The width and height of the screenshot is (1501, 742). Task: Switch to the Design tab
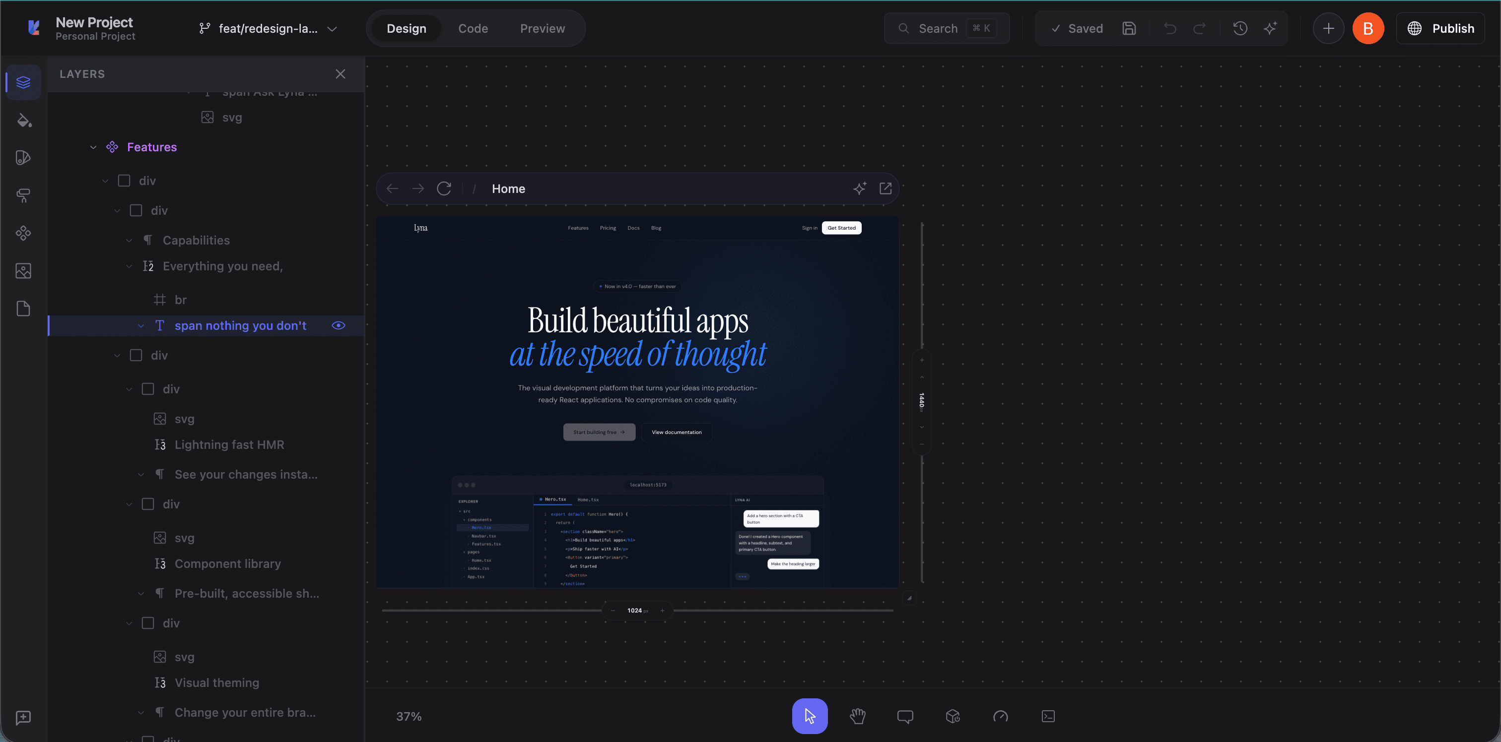coord(406,29)
